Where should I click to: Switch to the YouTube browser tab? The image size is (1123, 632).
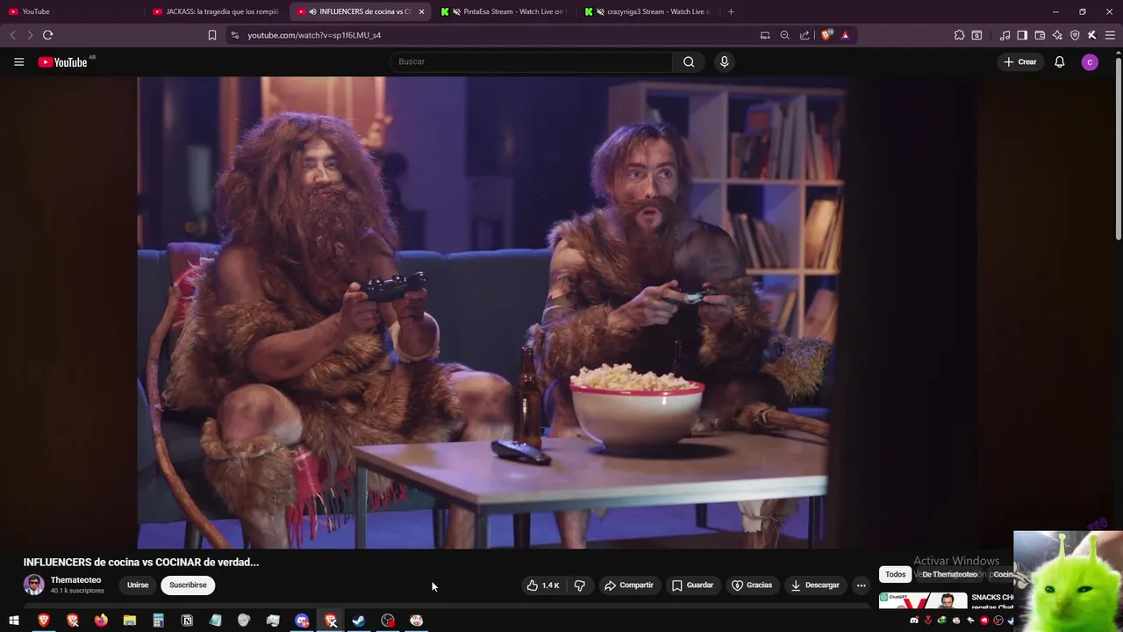coord(70,11)
